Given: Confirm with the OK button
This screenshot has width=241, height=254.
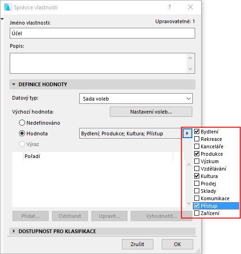Looking at the screenshot, I should (178, 244).
